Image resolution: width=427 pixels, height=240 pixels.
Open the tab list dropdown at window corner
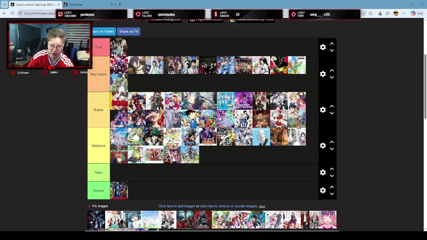tap(4, 4)
